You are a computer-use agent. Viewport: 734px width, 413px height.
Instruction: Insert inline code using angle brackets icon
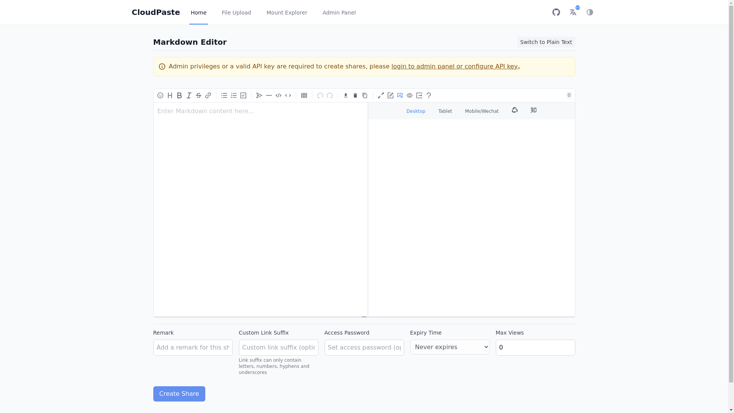(x=288, y=96)
